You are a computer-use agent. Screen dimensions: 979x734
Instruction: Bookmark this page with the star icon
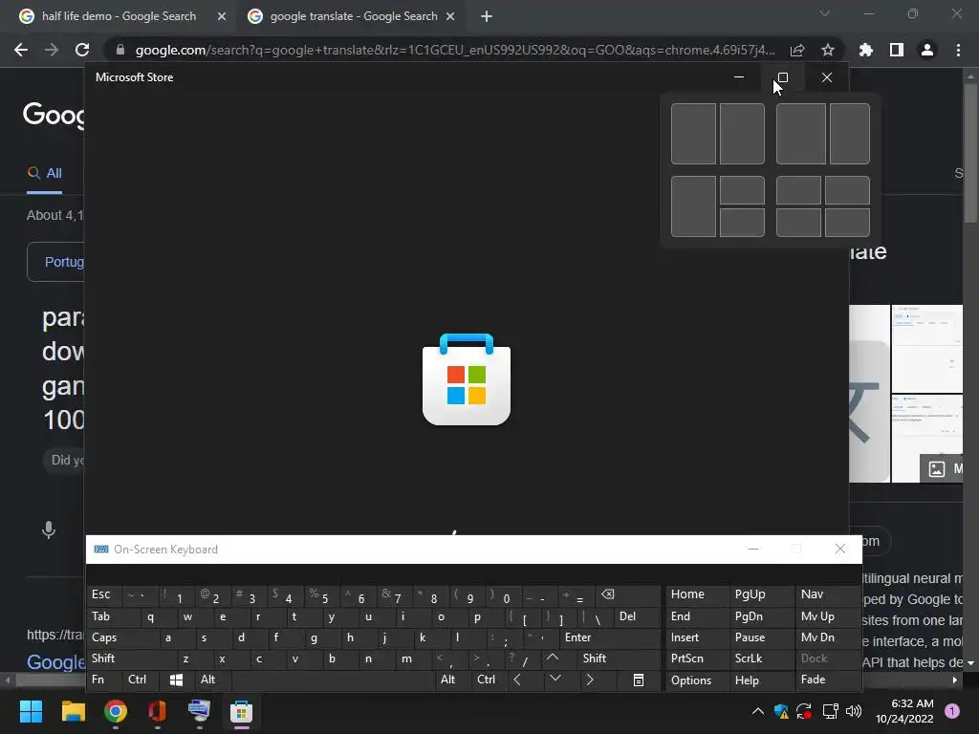click(827, 50)
